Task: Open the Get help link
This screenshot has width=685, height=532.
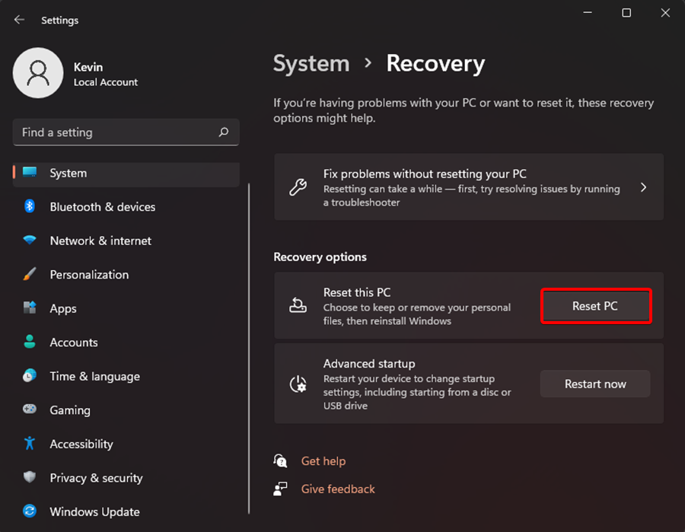Action: (x=323, y=460)
